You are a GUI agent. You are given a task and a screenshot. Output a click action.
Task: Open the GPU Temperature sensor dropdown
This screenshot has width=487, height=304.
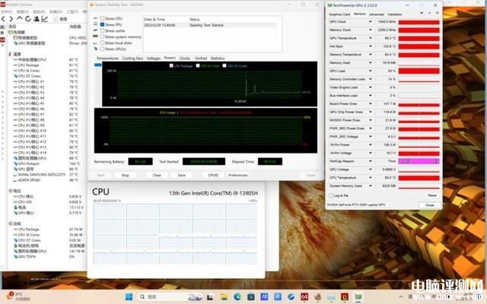371,38
